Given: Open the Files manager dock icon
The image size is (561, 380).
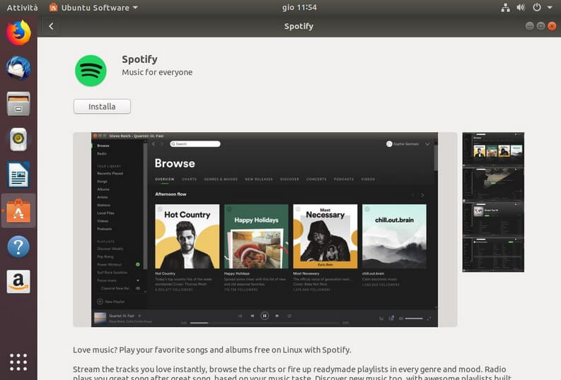Looking at the screenshot, I should [18, 104].
